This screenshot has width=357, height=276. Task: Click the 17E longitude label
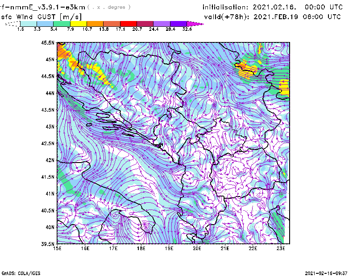pos(113,248)
